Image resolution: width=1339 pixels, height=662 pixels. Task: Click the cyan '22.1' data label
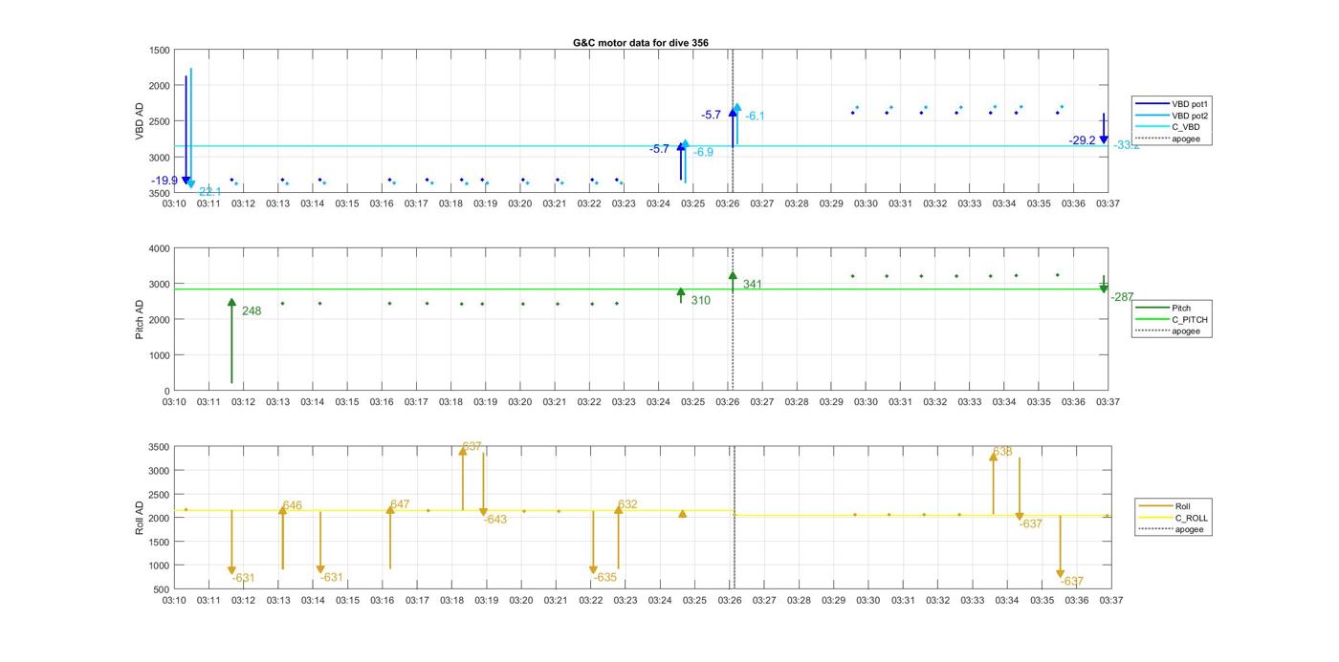210,192
